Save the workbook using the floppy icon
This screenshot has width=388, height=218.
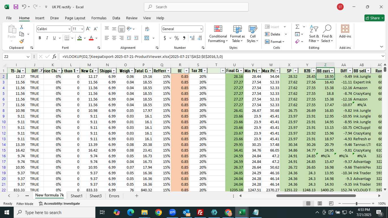tap(16, 7)
